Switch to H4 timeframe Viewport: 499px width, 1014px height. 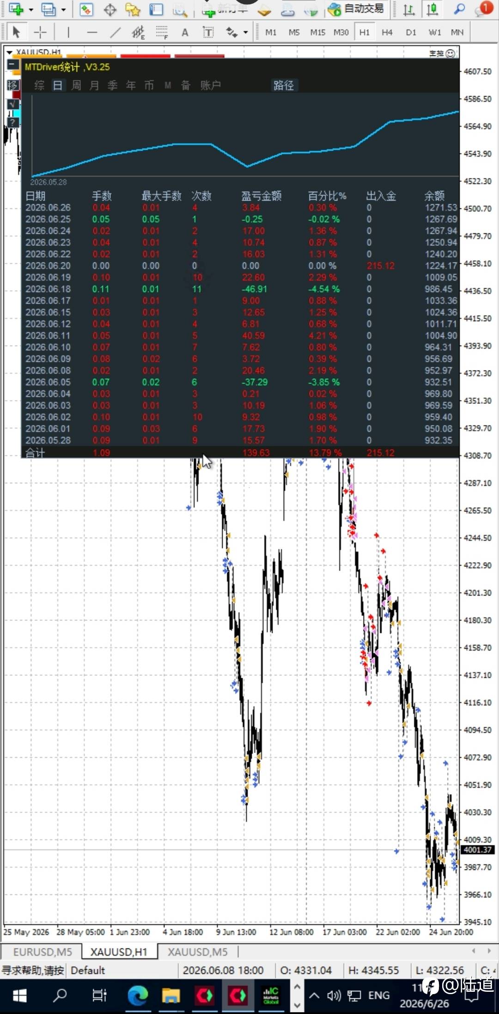click(387, 32)
